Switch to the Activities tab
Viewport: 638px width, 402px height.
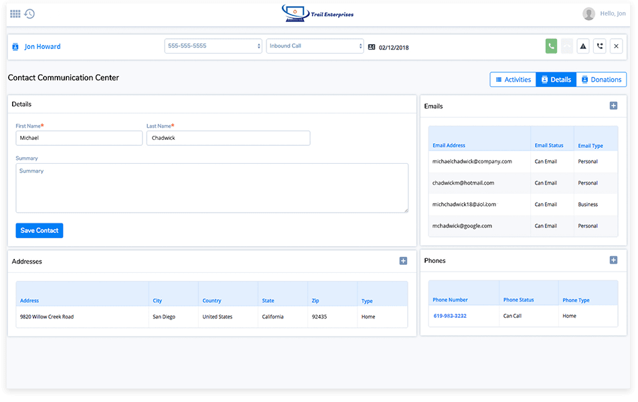pyautogui.click(x=513, y=79)
